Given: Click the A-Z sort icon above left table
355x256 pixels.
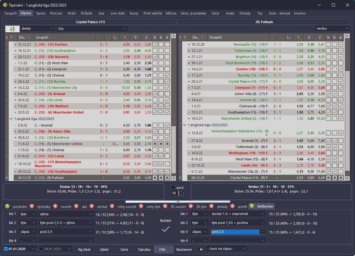Looking at the screenshot, I should (12, 29).
